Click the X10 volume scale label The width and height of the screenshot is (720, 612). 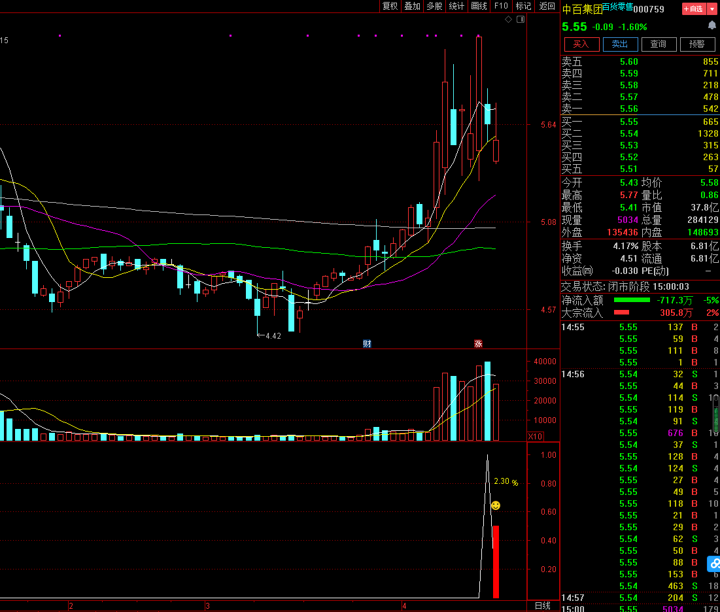535,437
